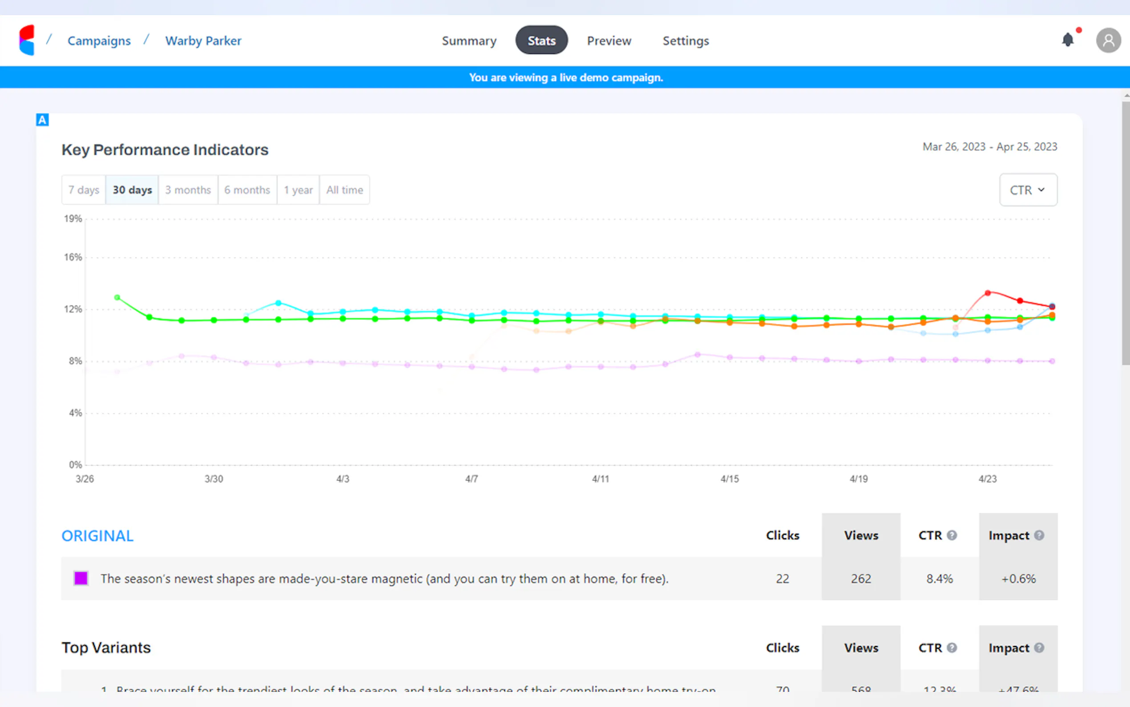The width and height of the screenshot is (1130, 707).
Task: Go to the Settings tab
Action: tap(685, 41)
